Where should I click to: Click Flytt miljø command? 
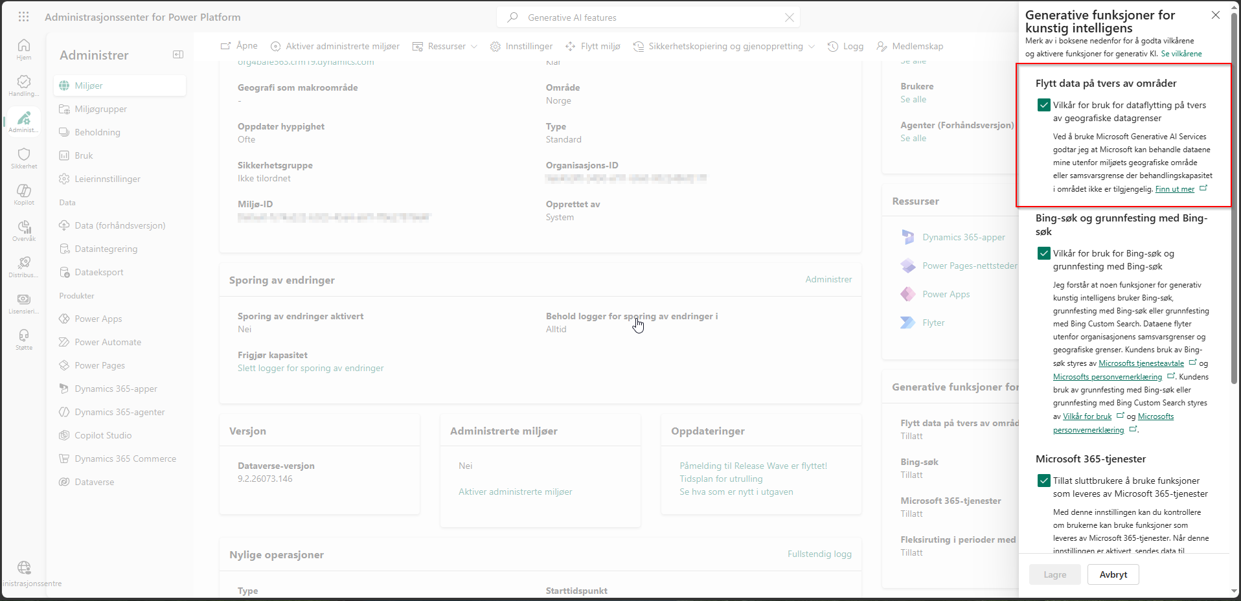pyautogui.click(x=593, y=46)
